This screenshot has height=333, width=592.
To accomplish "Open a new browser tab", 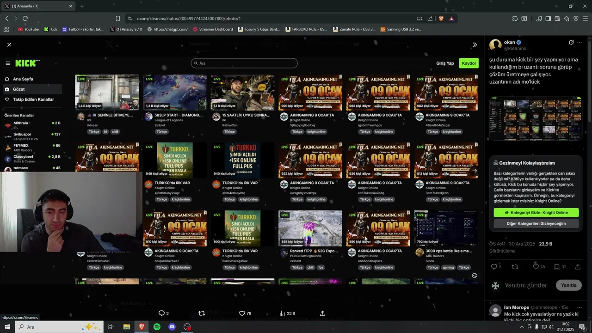I will 82,6.
